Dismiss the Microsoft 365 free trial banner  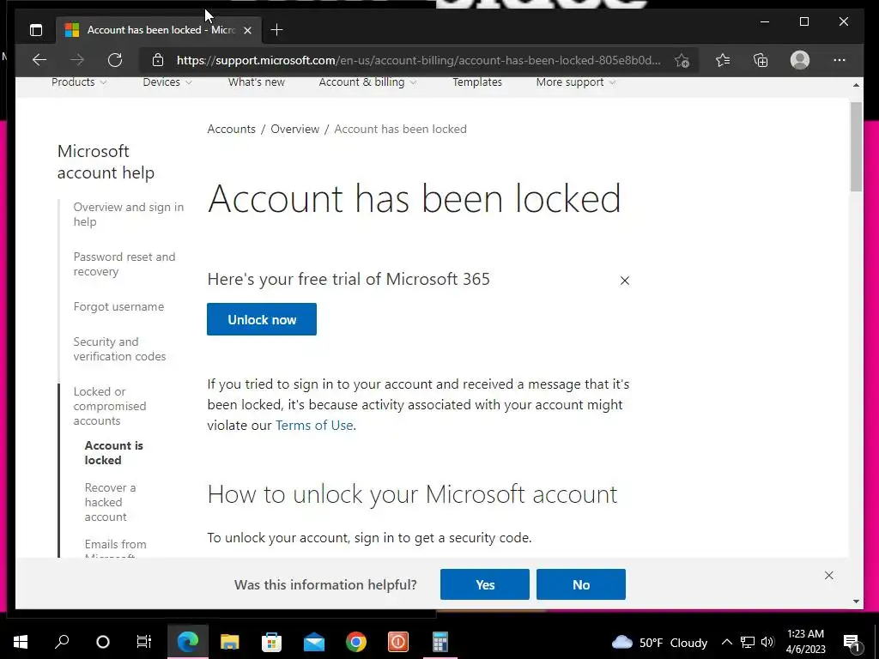click(625, 281)
